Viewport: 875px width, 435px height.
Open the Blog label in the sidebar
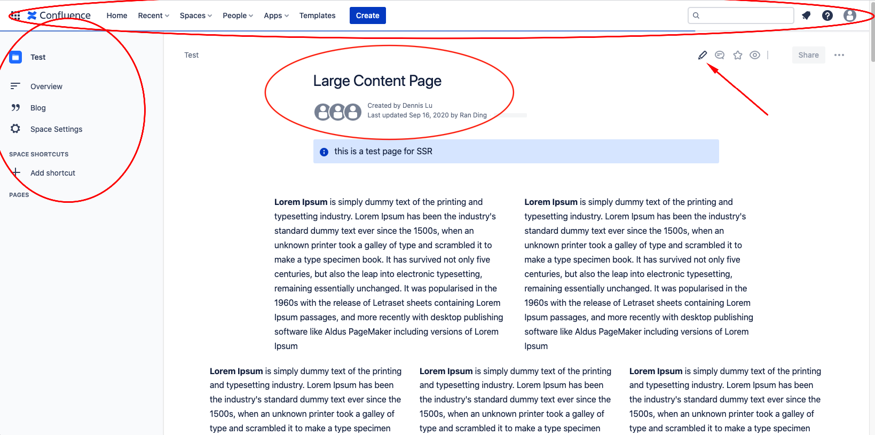(38, 108)
